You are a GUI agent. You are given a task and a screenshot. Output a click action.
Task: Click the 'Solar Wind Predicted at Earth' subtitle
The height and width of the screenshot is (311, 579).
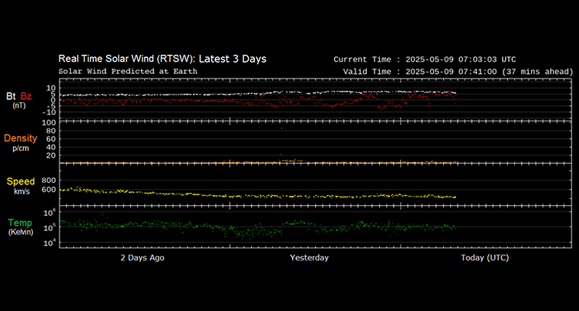click(x=128, y=72)
